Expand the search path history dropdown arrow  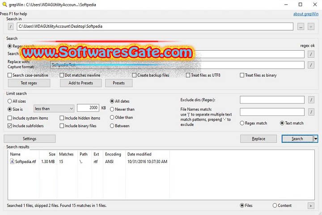(311, 26)
